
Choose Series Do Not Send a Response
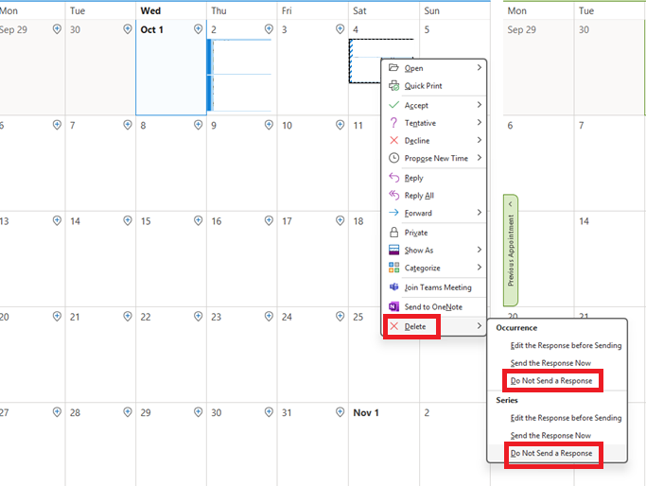[557, 453]
